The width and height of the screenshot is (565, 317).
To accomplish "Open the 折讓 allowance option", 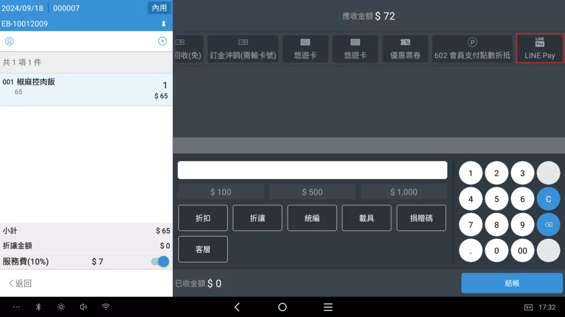I will [257, 218].
